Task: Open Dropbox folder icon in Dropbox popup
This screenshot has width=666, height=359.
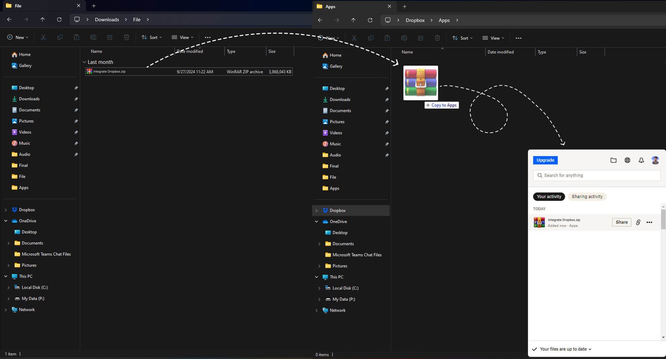Action: (613, 160)
